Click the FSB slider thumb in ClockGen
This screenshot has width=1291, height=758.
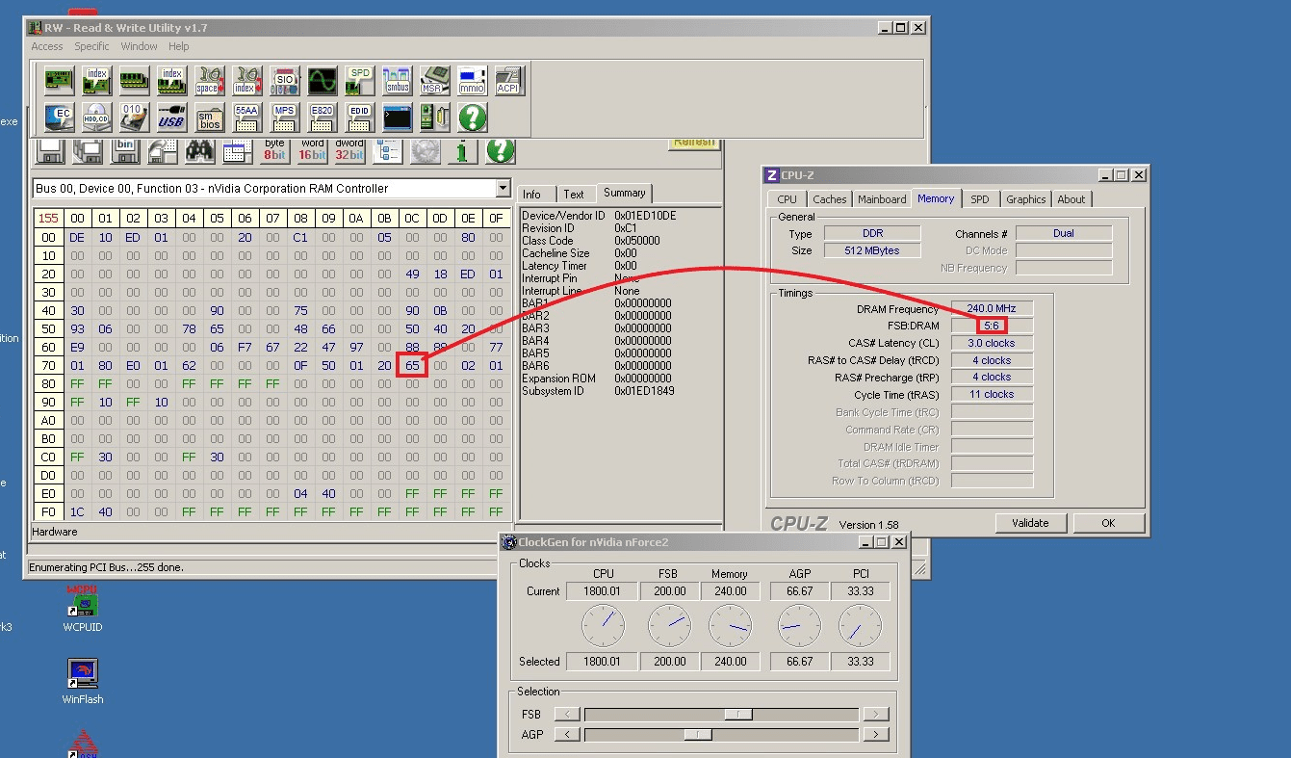click(738, 714)
